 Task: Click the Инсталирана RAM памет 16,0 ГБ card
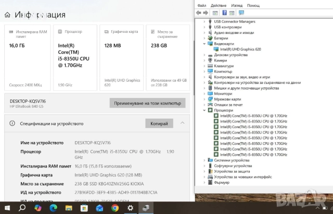coord(28,58)
